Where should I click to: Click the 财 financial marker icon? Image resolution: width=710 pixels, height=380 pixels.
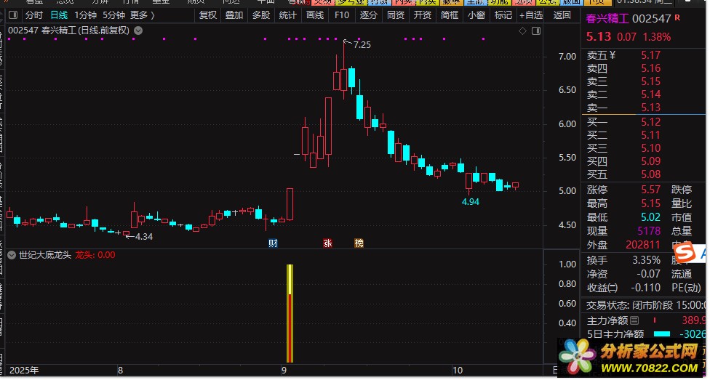(273, 243)
